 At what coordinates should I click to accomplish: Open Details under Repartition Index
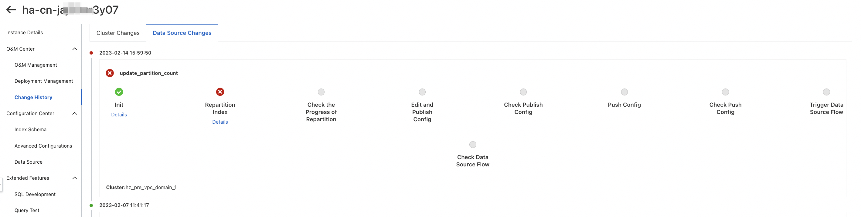click(x=220, y=122)
